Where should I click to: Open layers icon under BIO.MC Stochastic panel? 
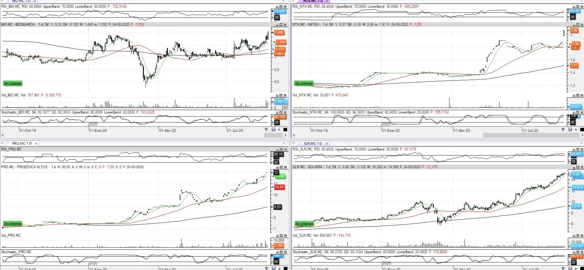click(266, 130)
